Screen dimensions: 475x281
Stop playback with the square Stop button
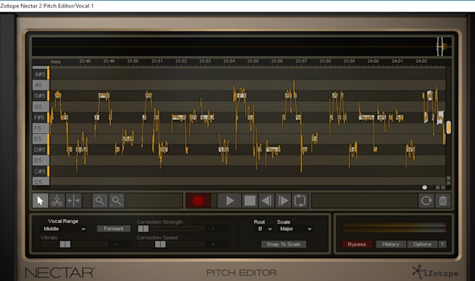click(250, 201)
